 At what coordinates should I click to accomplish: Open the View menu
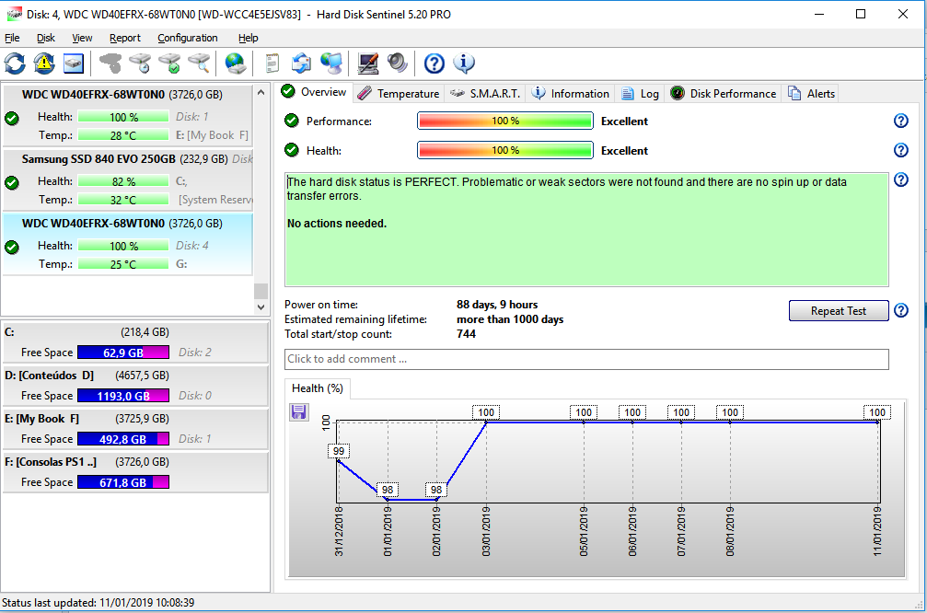[x=82, y=38]
